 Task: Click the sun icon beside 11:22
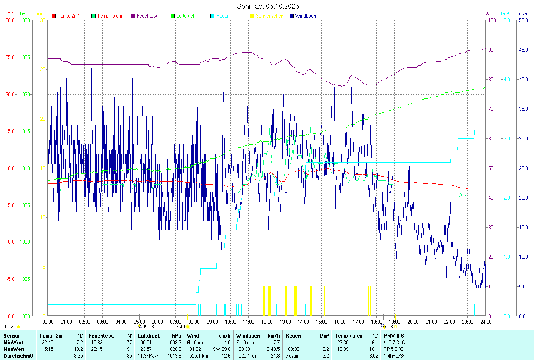[x=19, y=327]
